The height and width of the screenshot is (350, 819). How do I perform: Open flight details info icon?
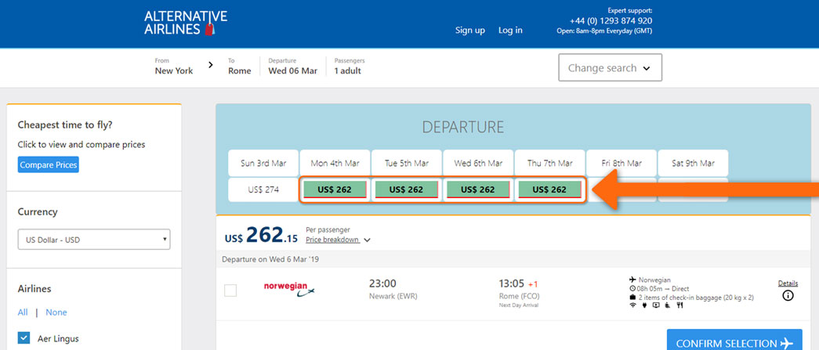click(788, 296)
